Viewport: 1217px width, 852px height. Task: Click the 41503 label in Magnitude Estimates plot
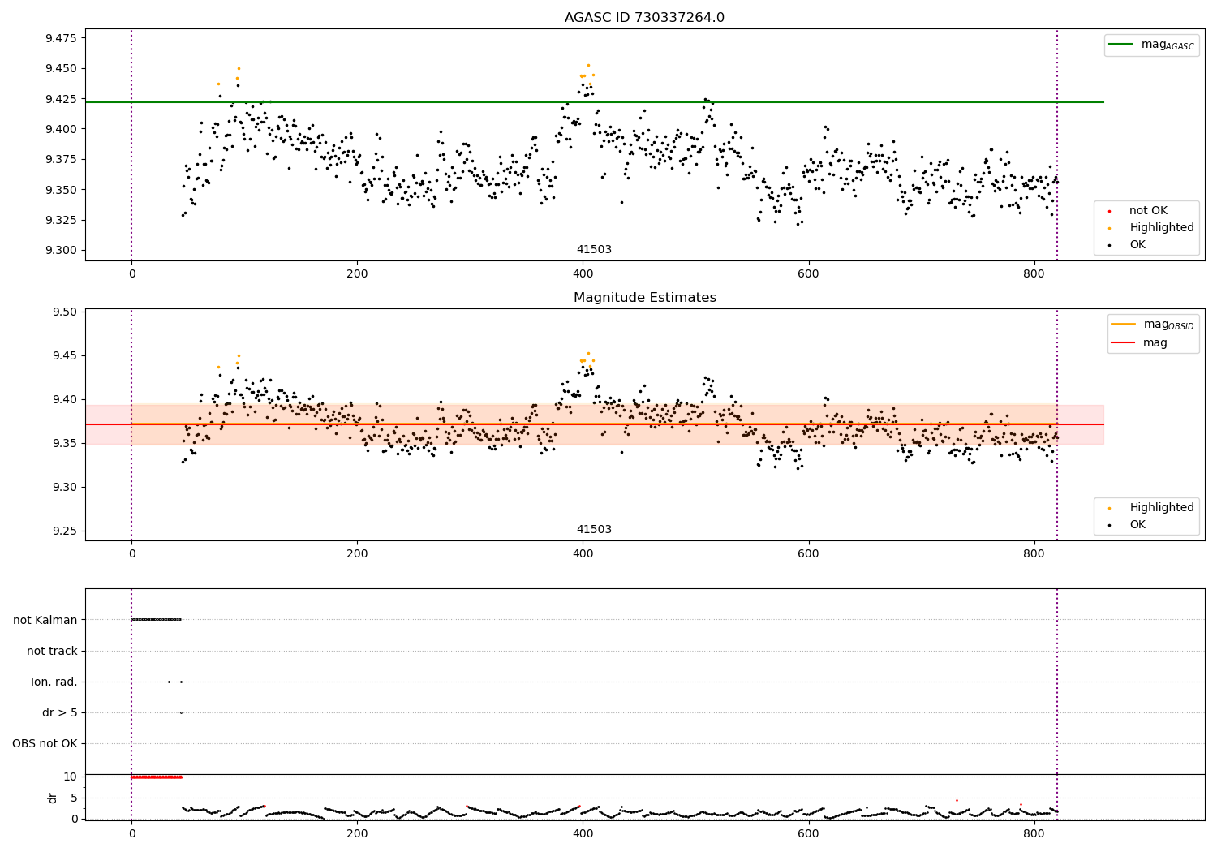594,530
